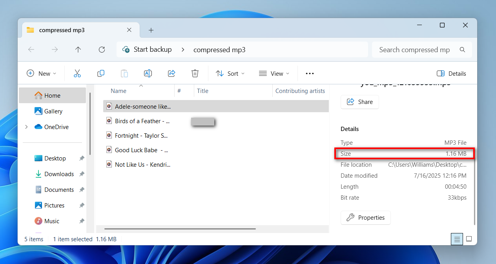This screenshot has height=264, width=496.
Task: Click the Fortnight mp3 file icon
Action: point(109,135)
